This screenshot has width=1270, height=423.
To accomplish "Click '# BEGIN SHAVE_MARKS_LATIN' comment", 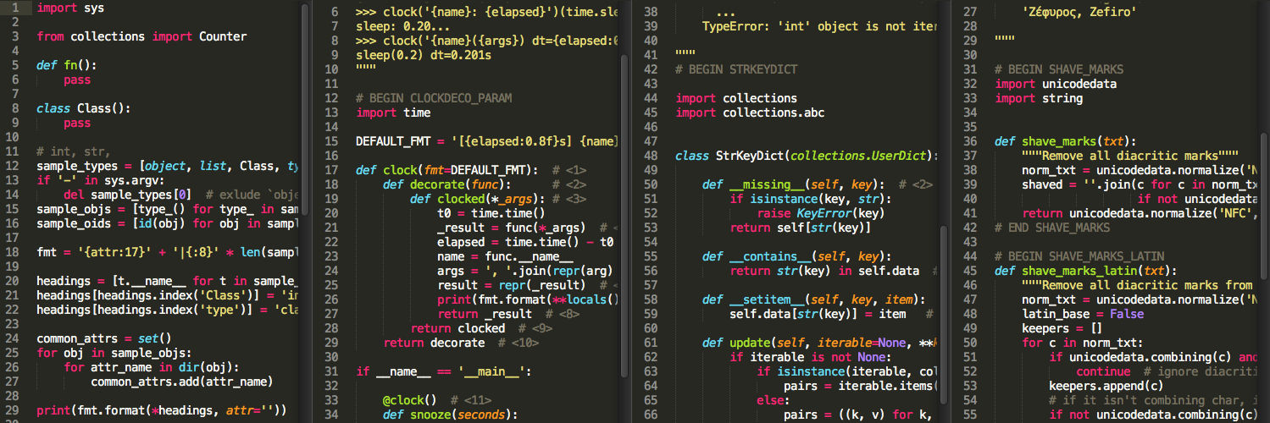I will [1079, 256].
